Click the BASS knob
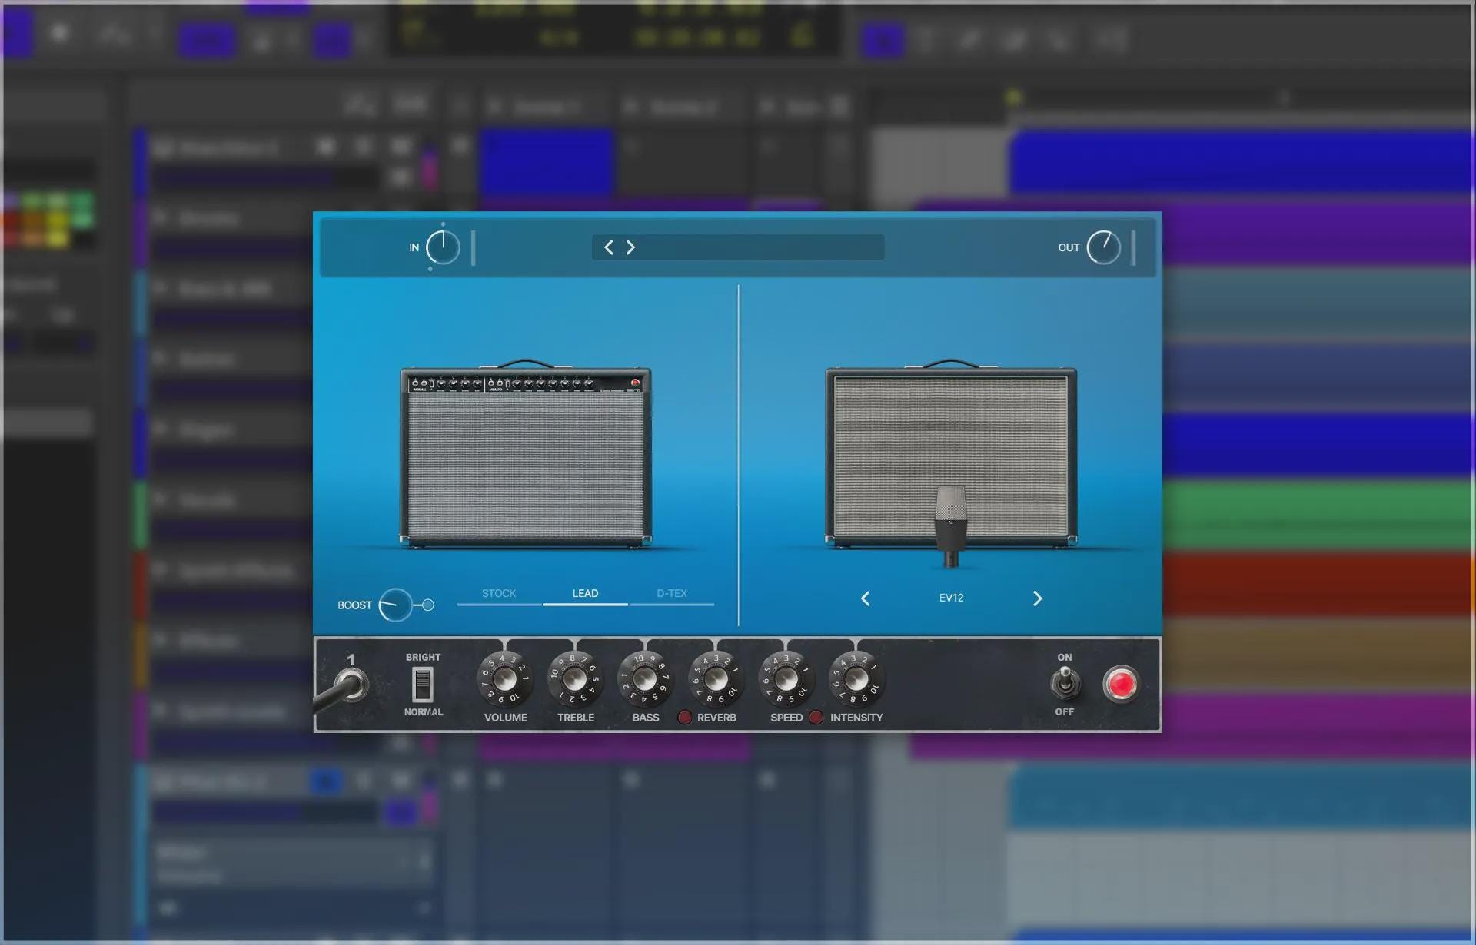The height and width of the screenshot is (945, 1476). (645, 679)
